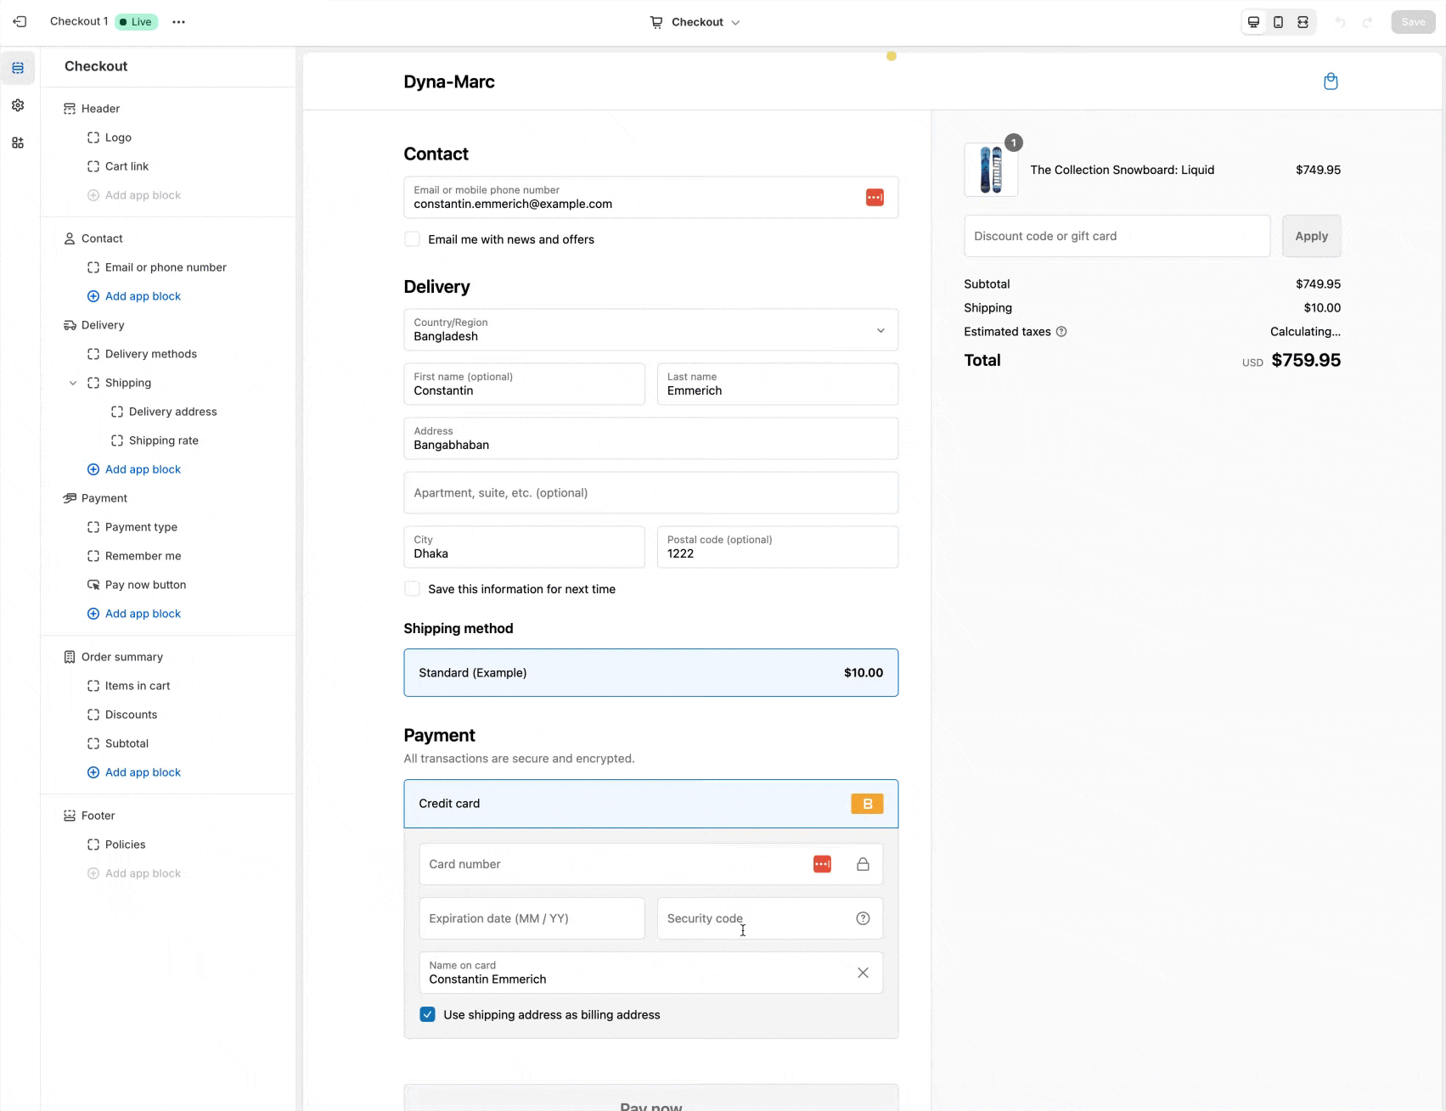The height and width of the screenshot is (1111, 1446).
Task: Uncheck Use shipping address as billing address
Action: [x=428, y=1015]
